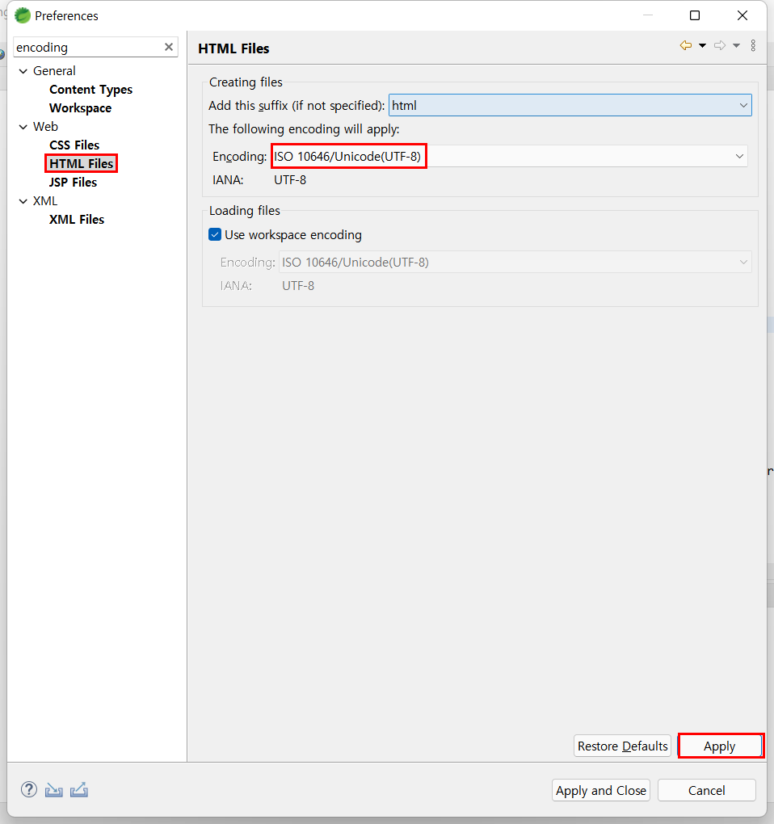Select Content Types in tree

click(91, 90)
